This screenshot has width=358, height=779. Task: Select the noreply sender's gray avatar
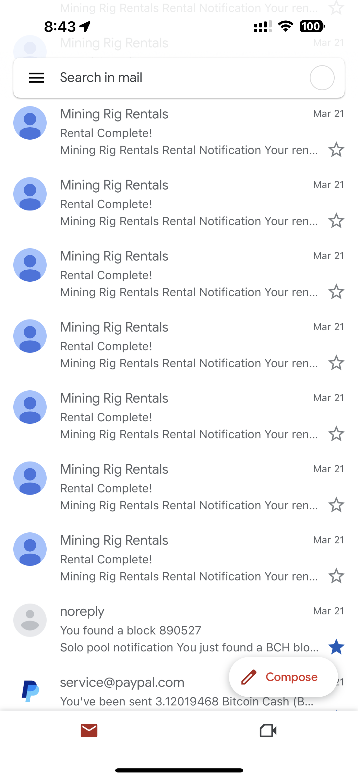click(x=30, y=620)
